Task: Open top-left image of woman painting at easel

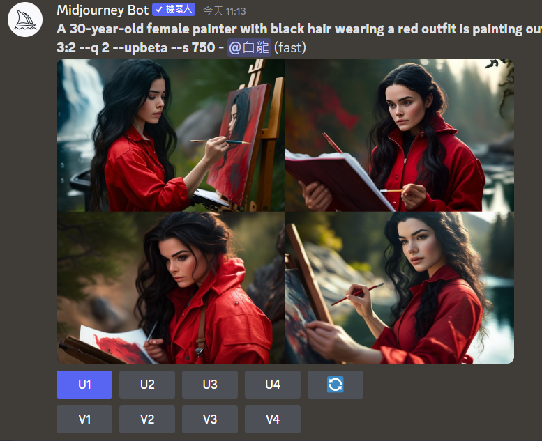Action: pos(171,135)
